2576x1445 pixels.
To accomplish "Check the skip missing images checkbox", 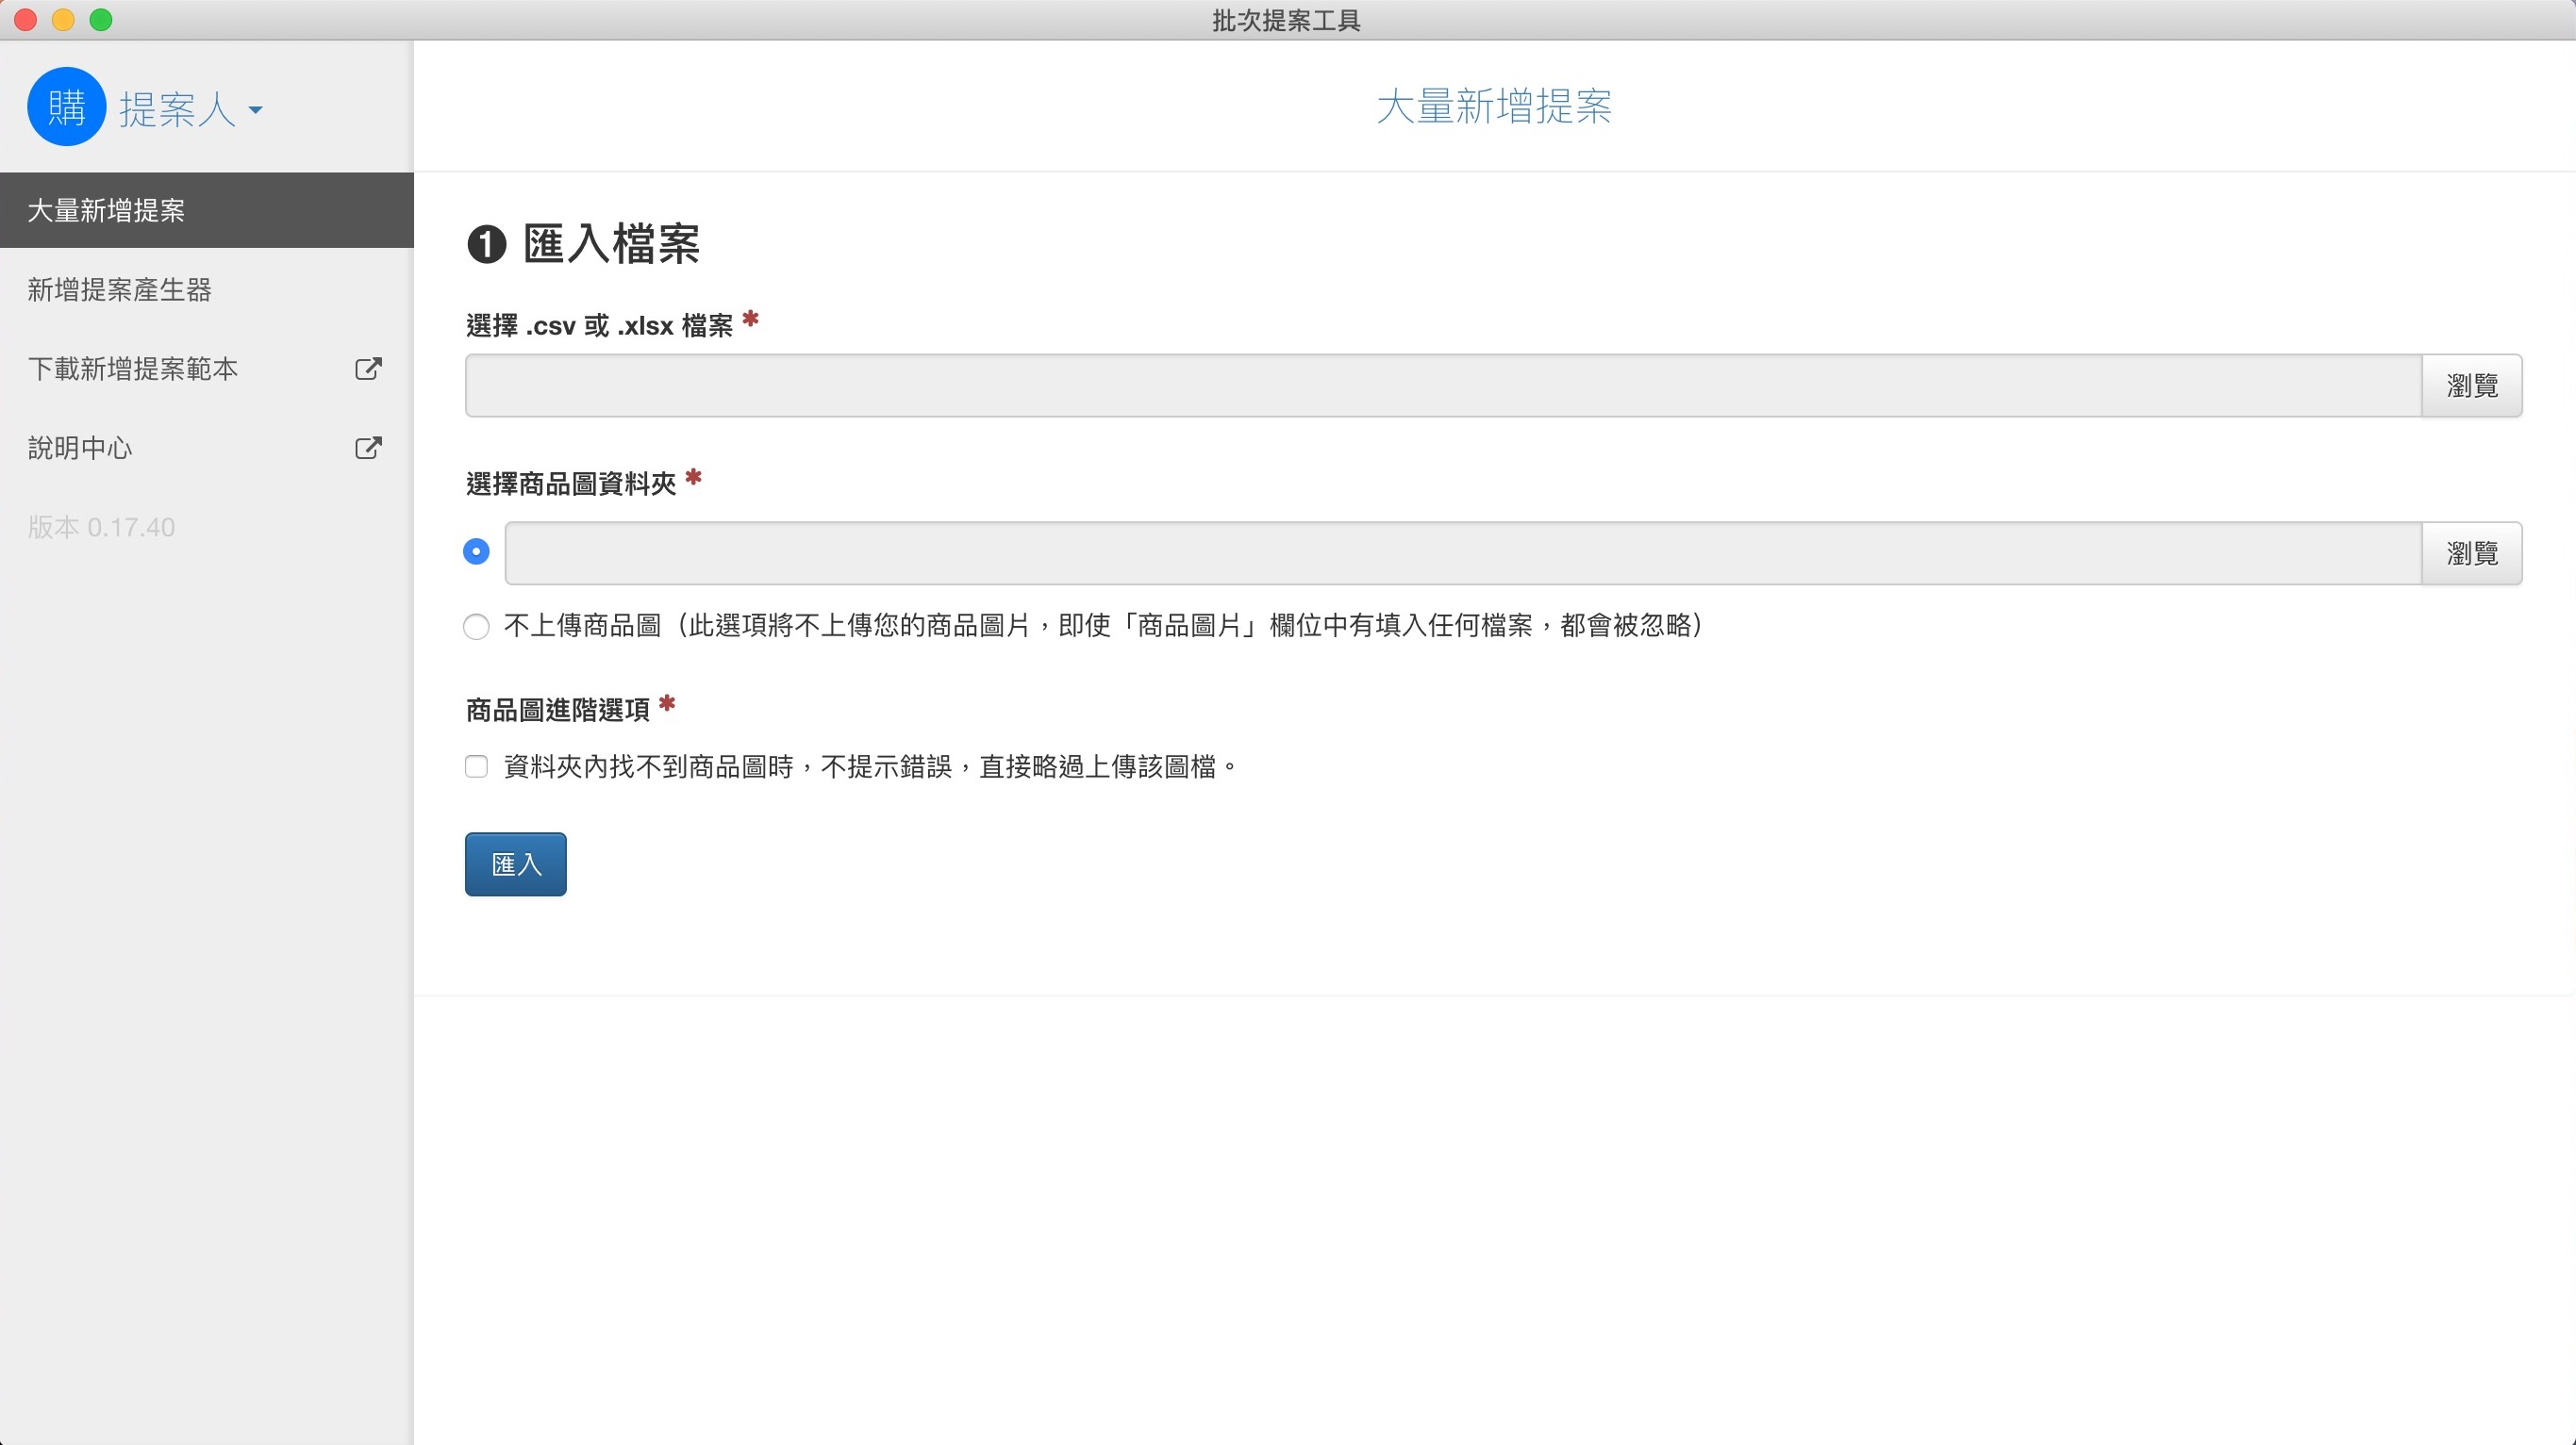I will [x=476, y=766].
